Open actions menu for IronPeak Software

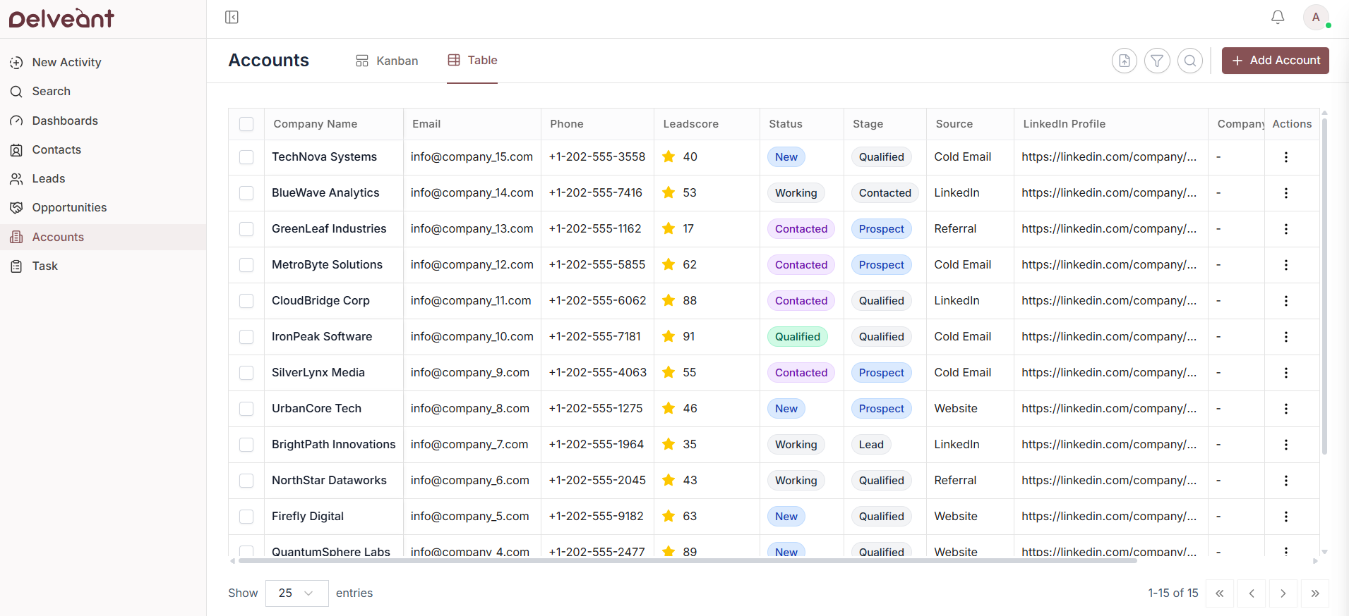(x=1285, y=337)
